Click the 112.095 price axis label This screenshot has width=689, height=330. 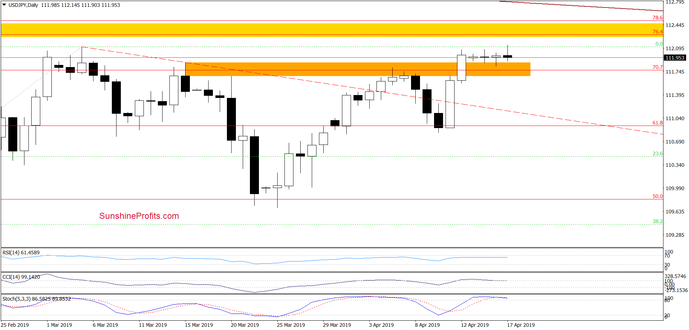(675, 48)
